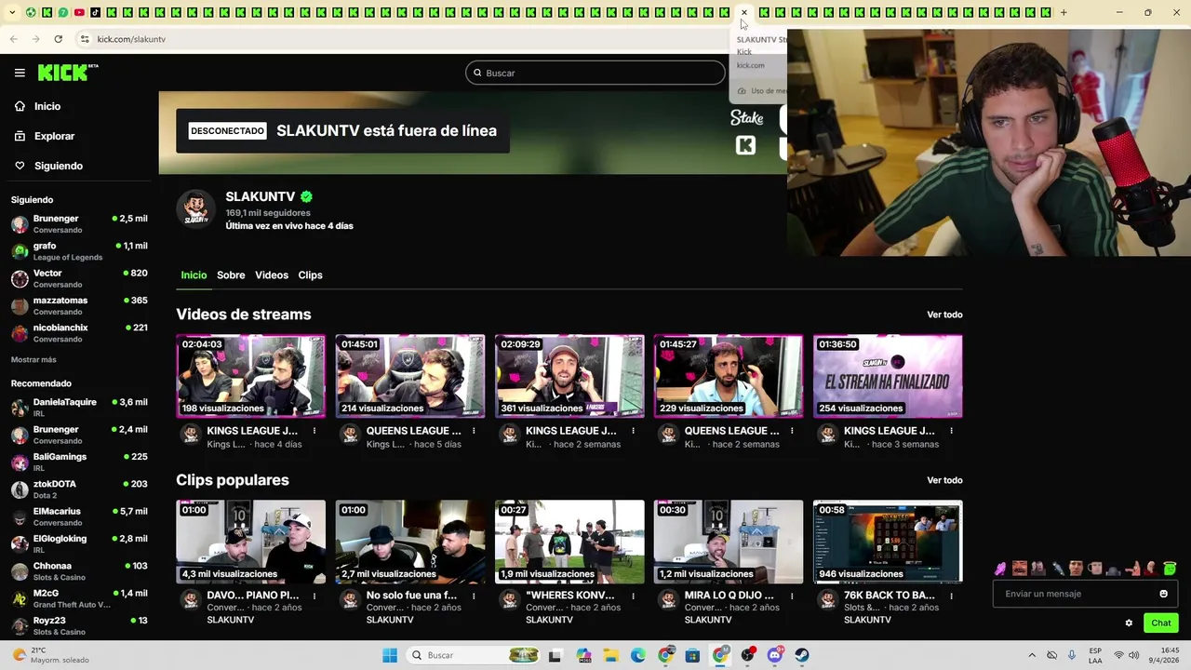The image size is (1191, 670).
Task: Send message with green Chat button
Action: point(1160,623)
